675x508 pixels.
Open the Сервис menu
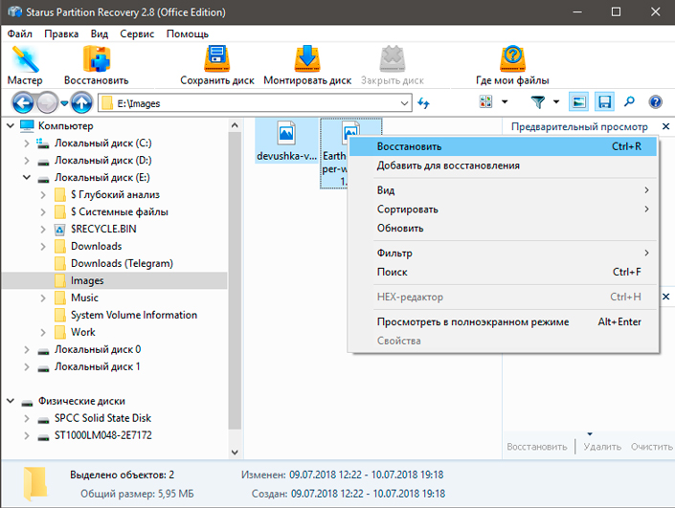pyautogui.click(x=137, y=33)
